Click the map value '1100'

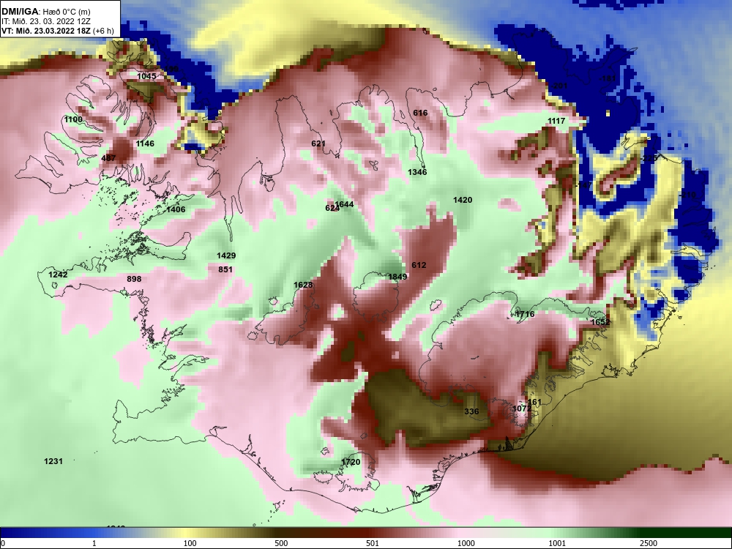(x=73, y=119)
